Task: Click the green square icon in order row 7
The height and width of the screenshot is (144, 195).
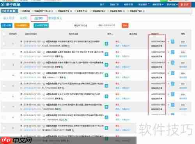Action: 106,107
